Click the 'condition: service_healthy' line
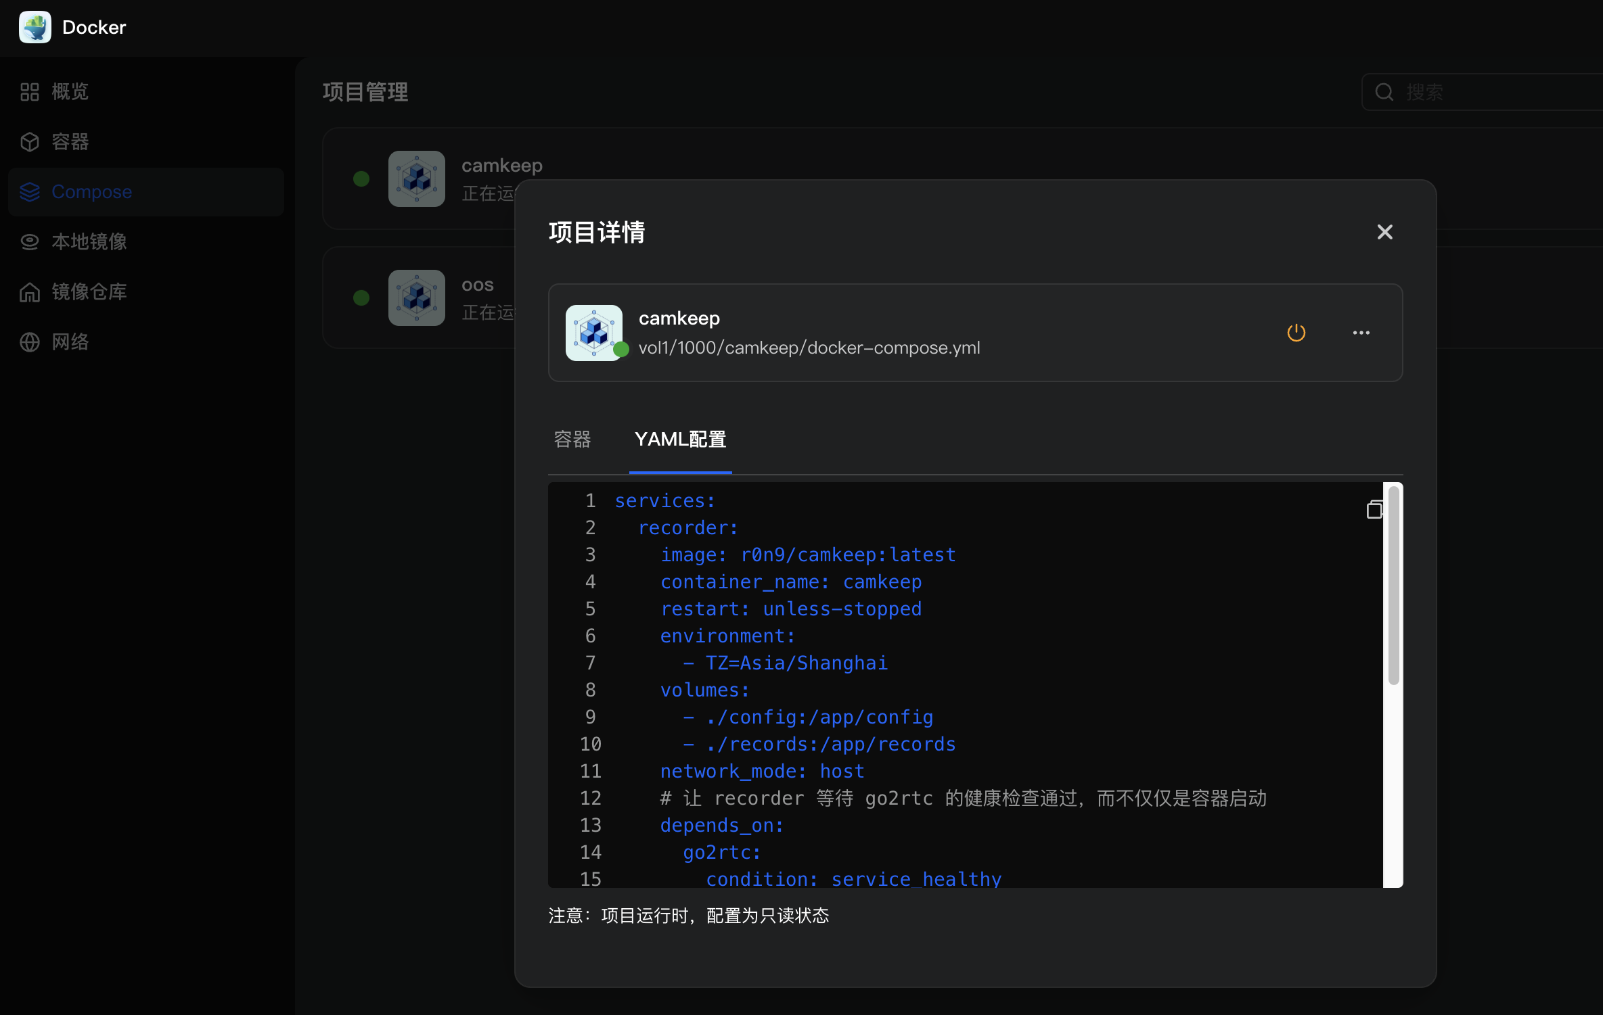The width and height of the screenshot is (1603, 1015). coord(854,878)
